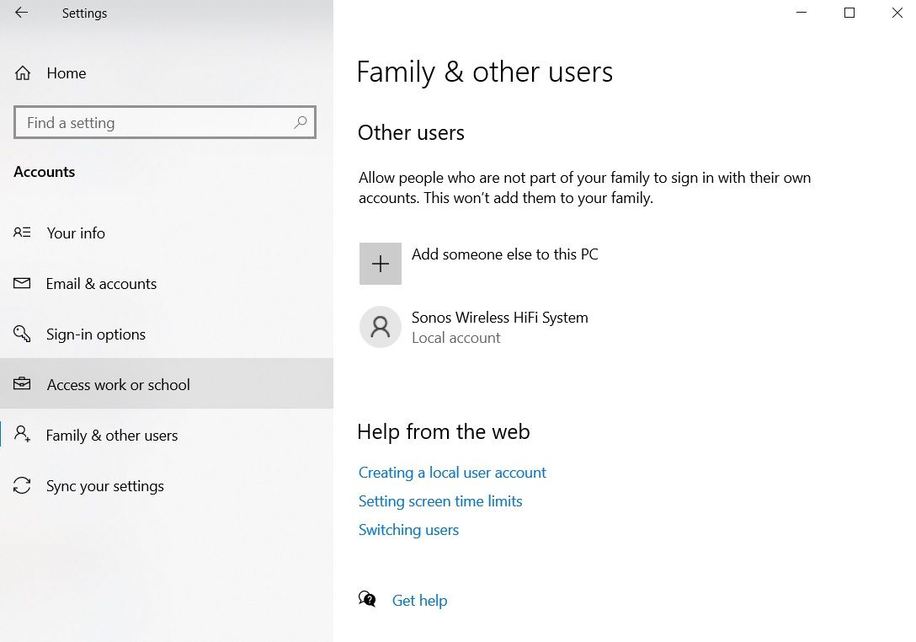Click the Sign-in options key icon

[x=22, y=334]
